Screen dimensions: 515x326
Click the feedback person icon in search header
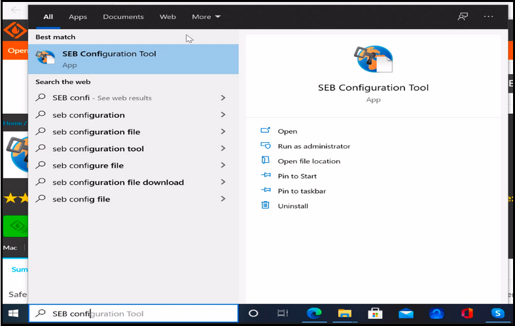point(463,16)
